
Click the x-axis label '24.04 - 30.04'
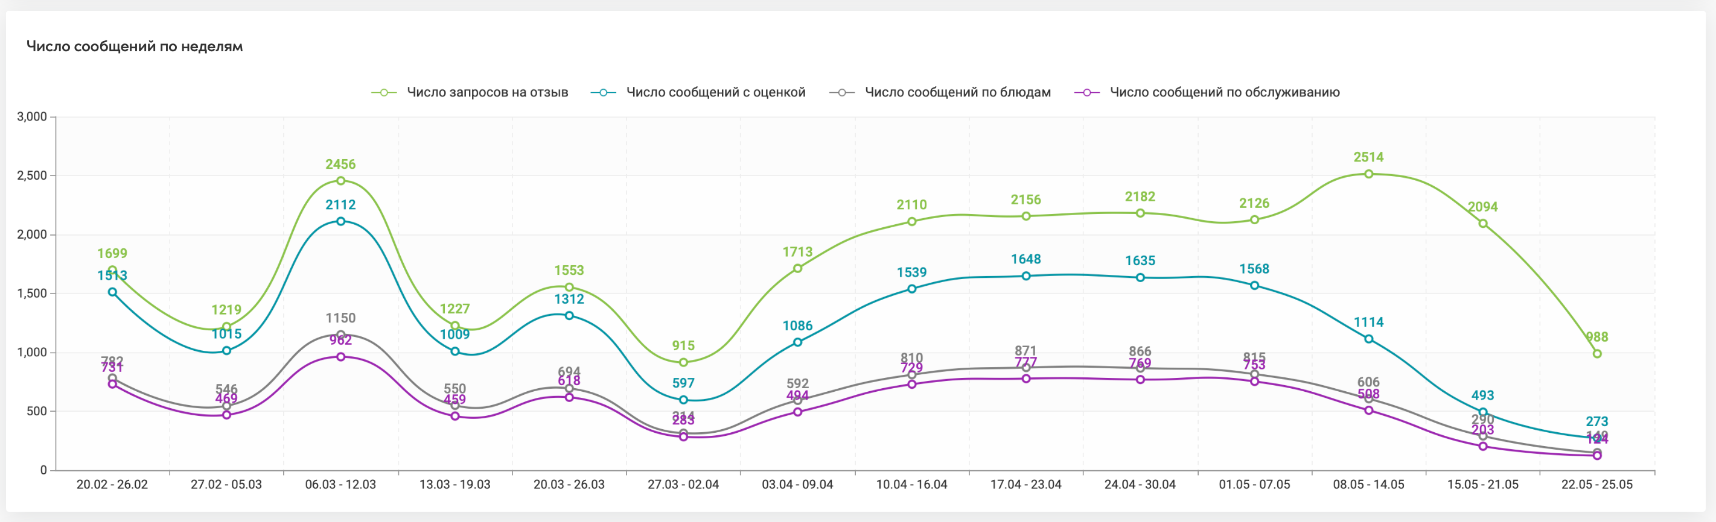pos(1140,485)
